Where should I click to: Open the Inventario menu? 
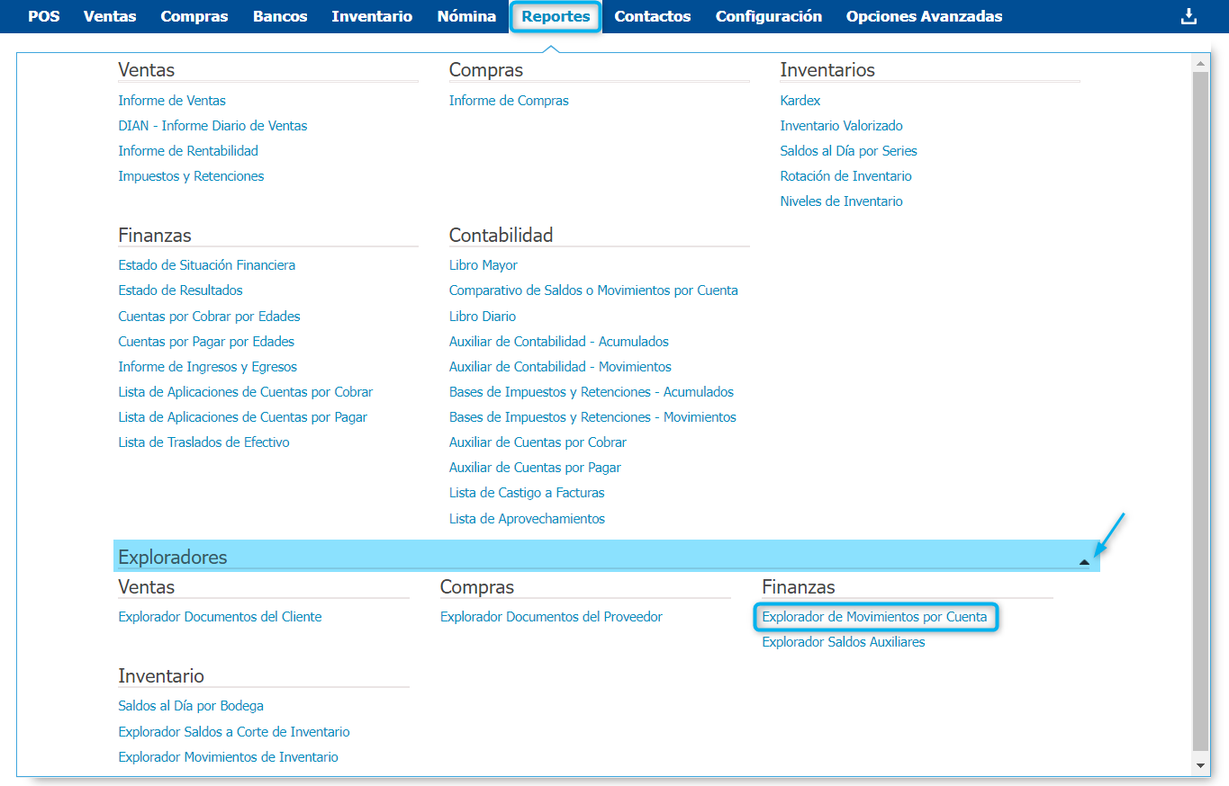click(x=372, y=16)
